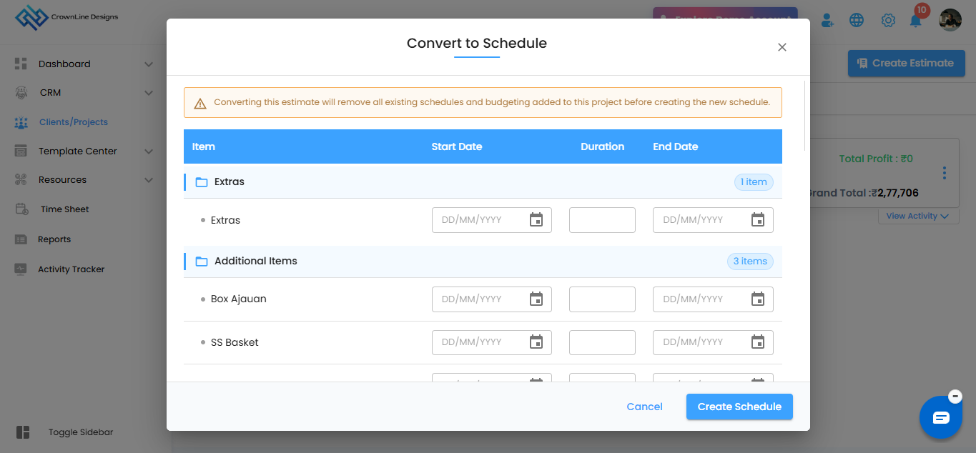Open calendar for Extras end date
Viewport: 976px width, 453px height.
pyautogui.click(x=758, y=220)
